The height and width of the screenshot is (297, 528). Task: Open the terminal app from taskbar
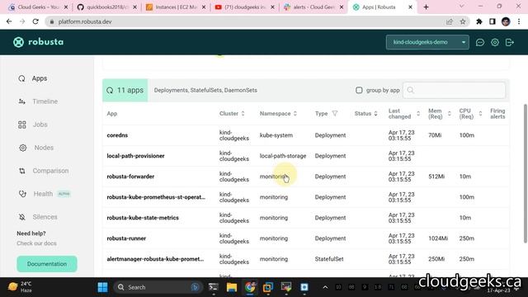click(x=213, y=287)
